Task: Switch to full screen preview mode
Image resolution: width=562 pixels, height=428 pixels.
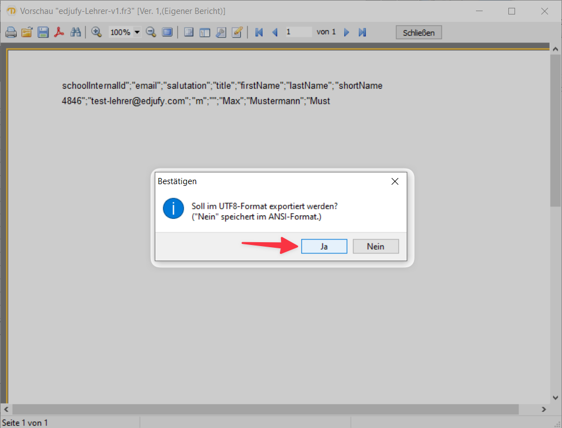Action: (x=167, y=32)
